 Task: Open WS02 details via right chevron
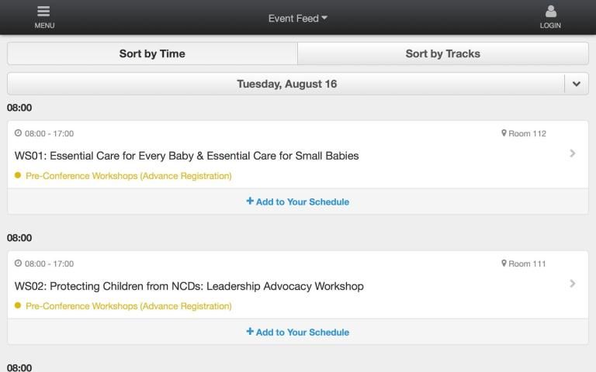coord(573,284)
